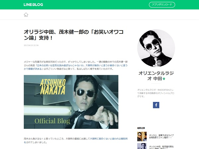Click thumbnail of ライブ会場発表 recent article
199x149 pixels.
click(x=142, y=136)
